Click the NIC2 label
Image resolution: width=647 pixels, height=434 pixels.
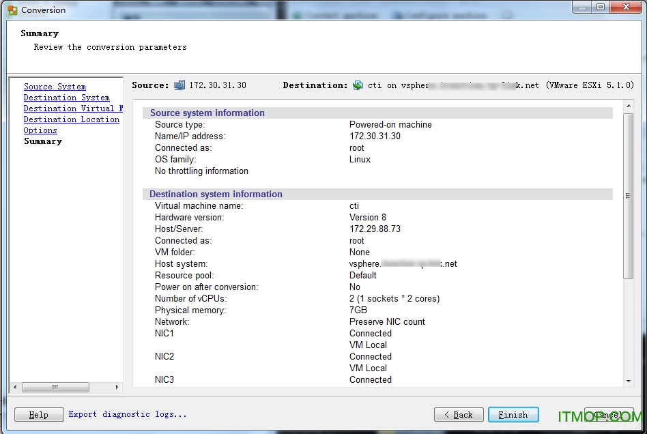coord(164,356)
